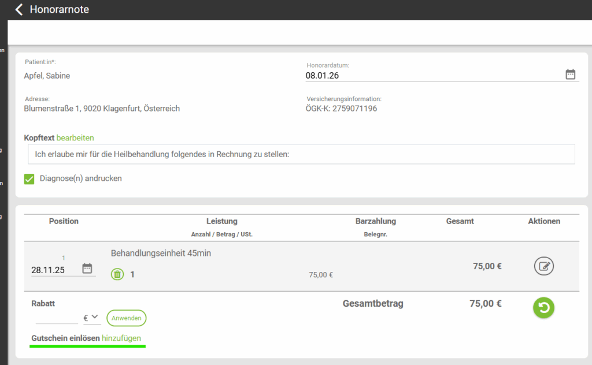The image size is (592, 365).
Task: Delete the Behandlungseinheit 45min line item
Action: click(x=117, y=274)
